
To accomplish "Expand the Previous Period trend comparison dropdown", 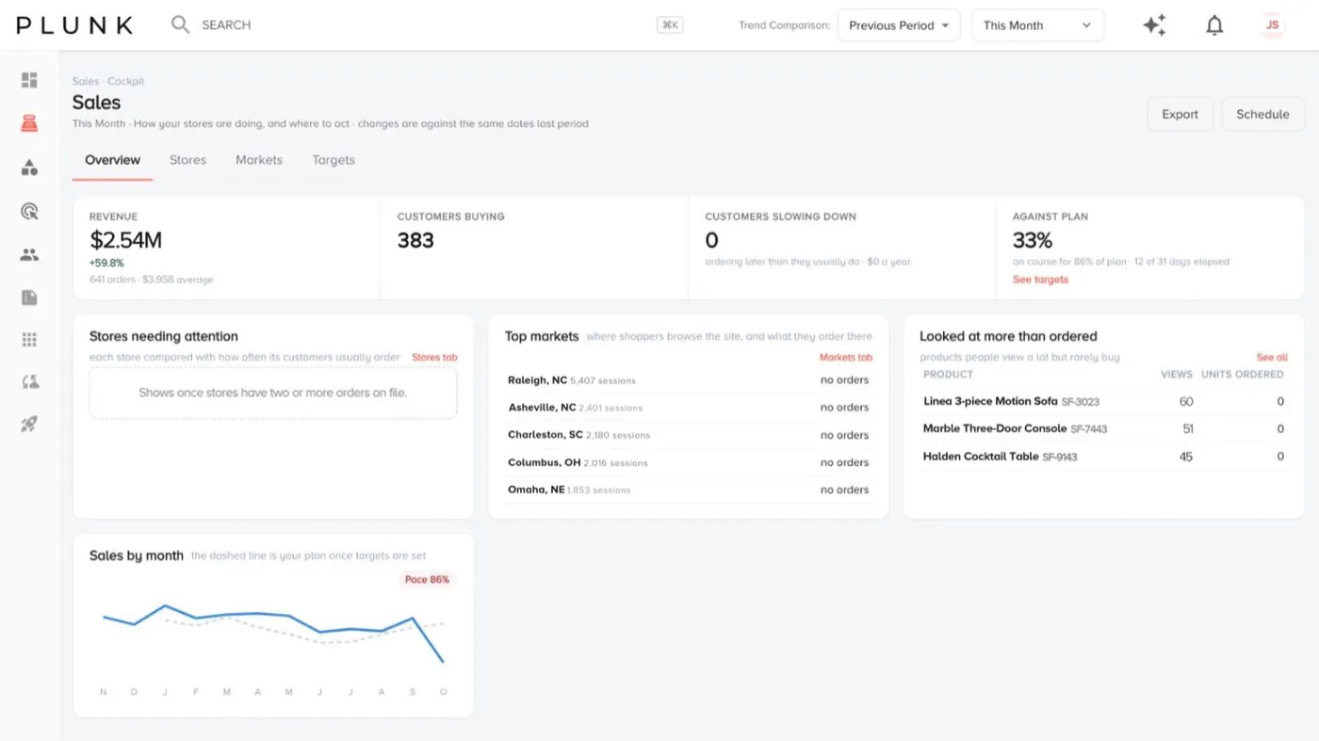I will [899, 25].
